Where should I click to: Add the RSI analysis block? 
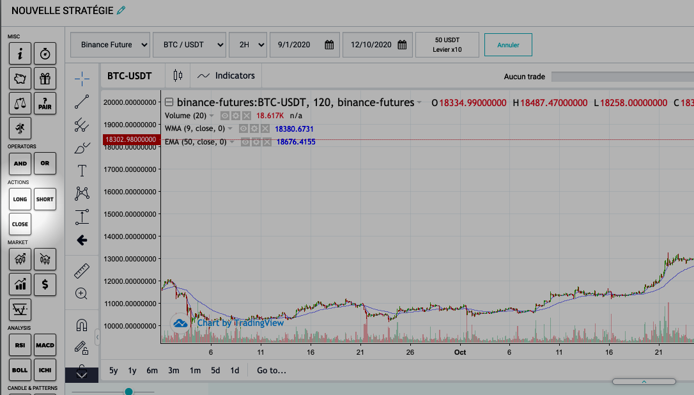pyautogui.click(x=20, y=345)
